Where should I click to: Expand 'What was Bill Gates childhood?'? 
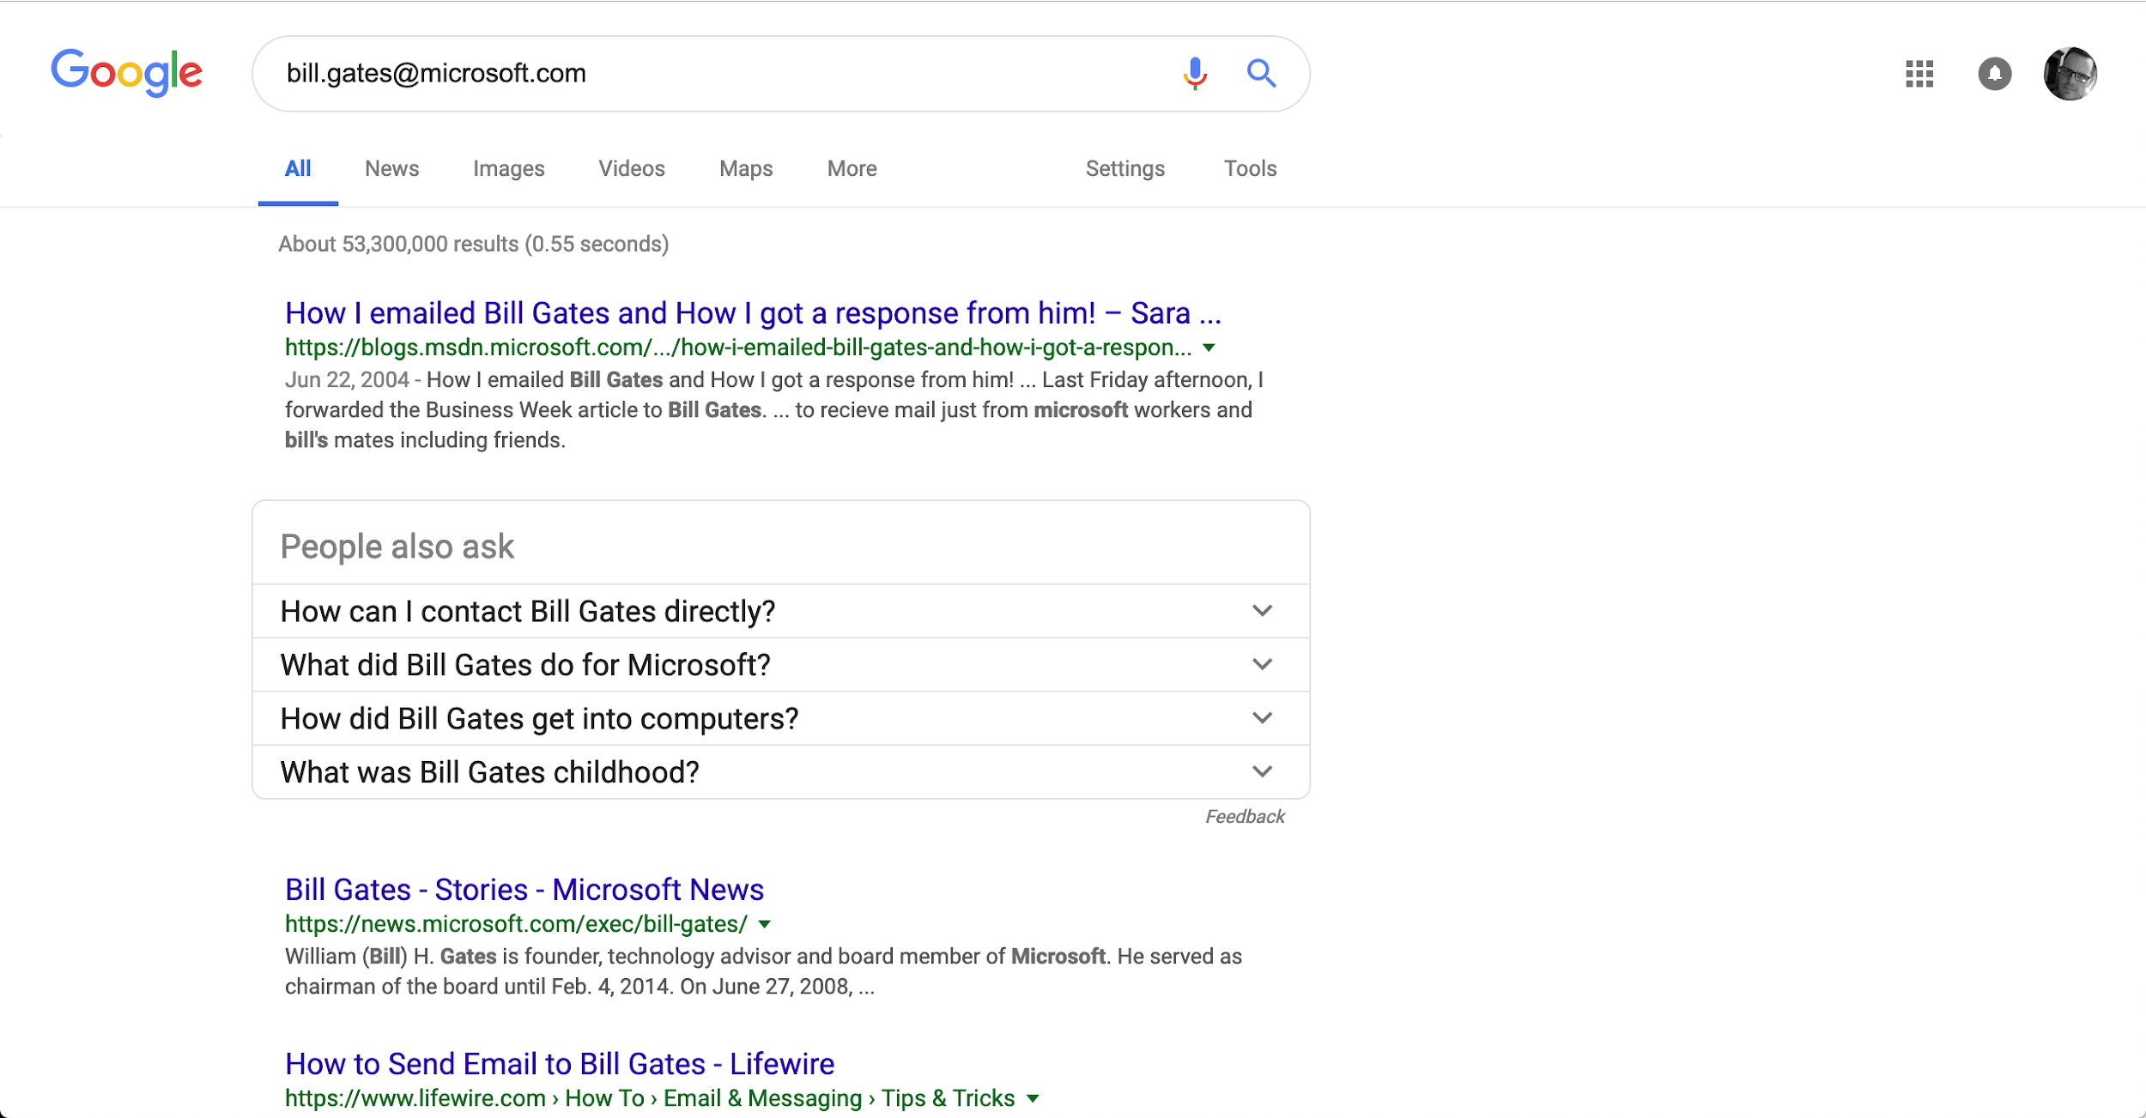click(x=781, y=772)
